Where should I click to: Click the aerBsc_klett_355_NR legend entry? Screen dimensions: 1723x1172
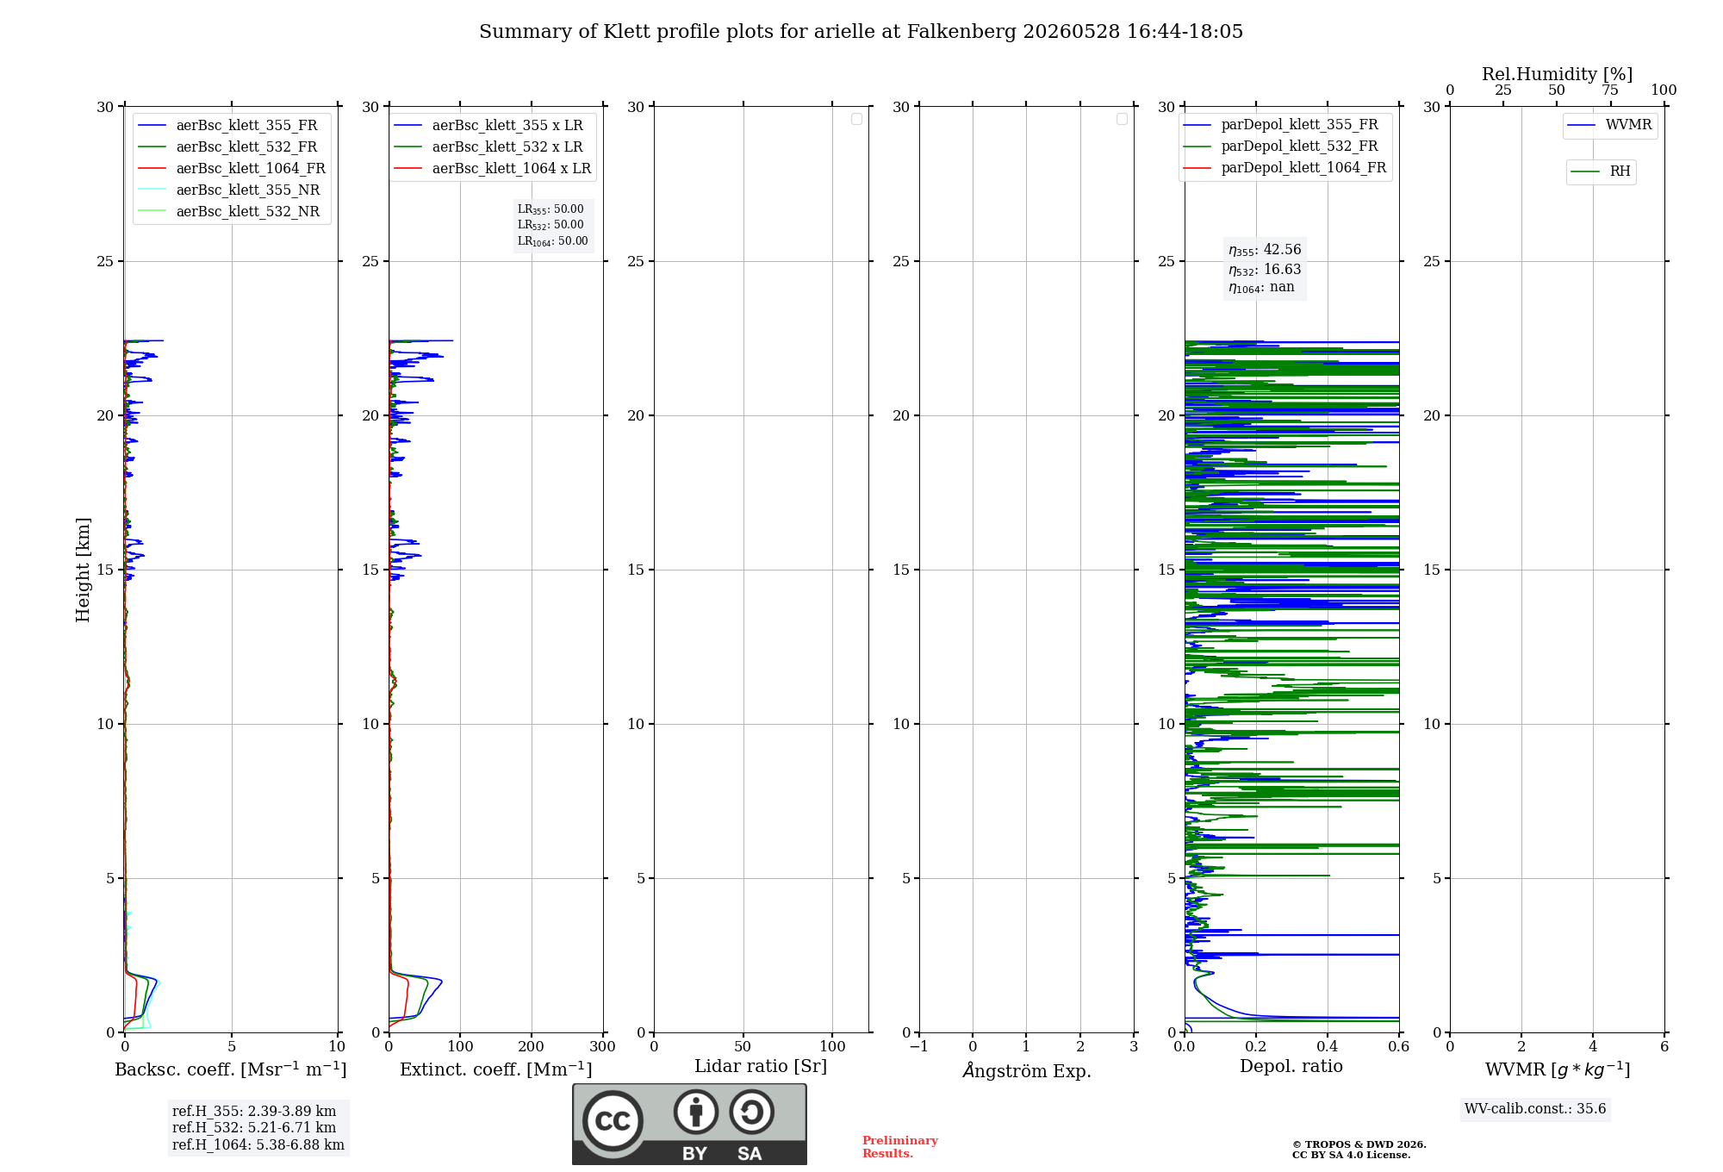point(229,190)
